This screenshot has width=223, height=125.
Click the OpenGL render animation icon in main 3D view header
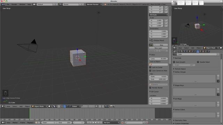coord(114,106)
